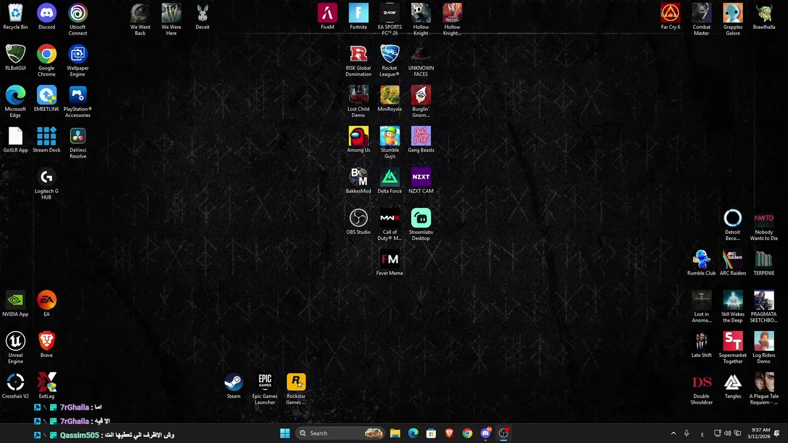Select the We Went Back game icon
Image resolution: width=788 pixels, height=443 pixels.
(x=140, y=20)
